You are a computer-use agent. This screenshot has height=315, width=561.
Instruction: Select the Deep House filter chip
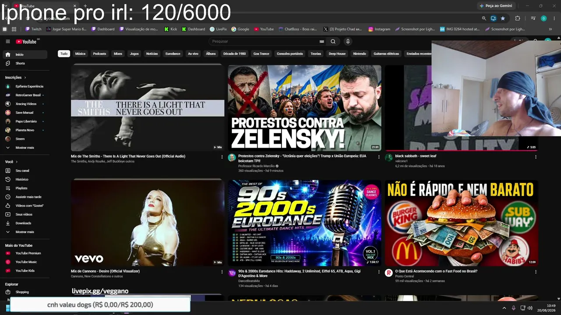337,54
